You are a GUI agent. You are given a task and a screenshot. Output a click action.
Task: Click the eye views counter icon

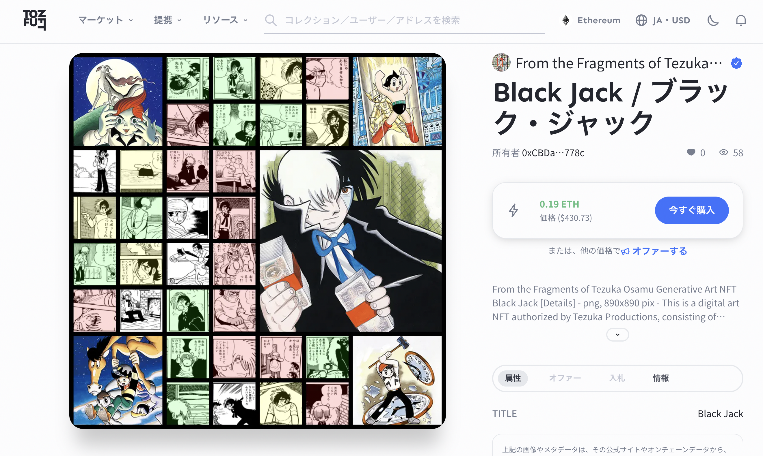point(723,152)
